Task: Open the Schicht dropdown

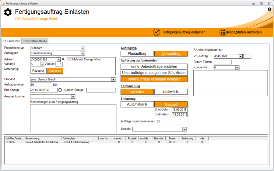Action: pyautogui.click(x=184, y=129)
